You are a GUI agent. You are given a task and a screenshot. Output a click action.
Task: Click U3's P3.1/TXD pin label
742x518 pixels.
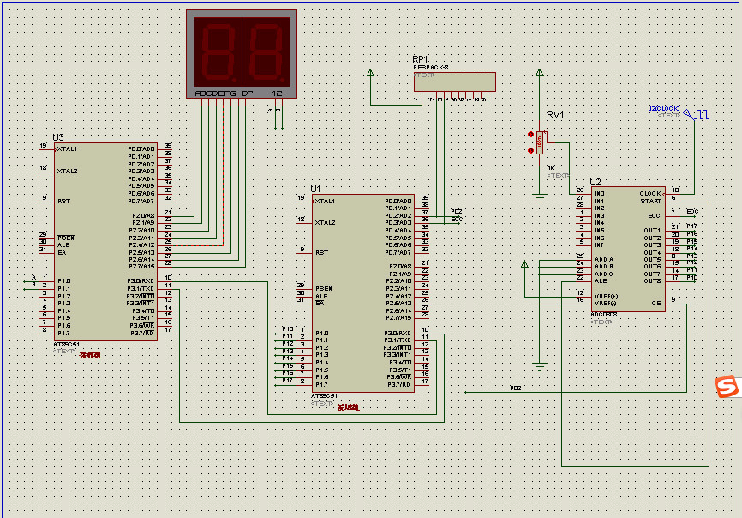(x=141, y=289)
